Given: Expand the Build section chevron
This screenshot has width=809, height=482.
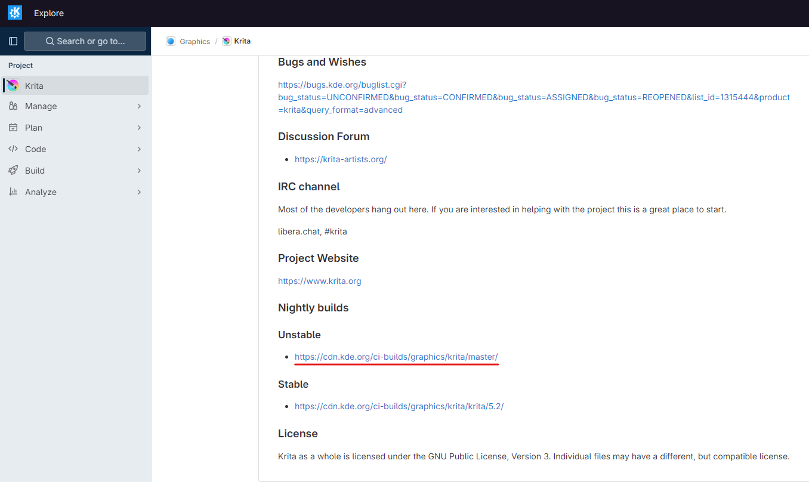Looking at the screenshot, I should click(x=139, y=171).
